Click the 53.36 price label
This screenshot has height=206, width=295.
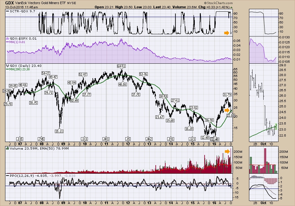143,74
